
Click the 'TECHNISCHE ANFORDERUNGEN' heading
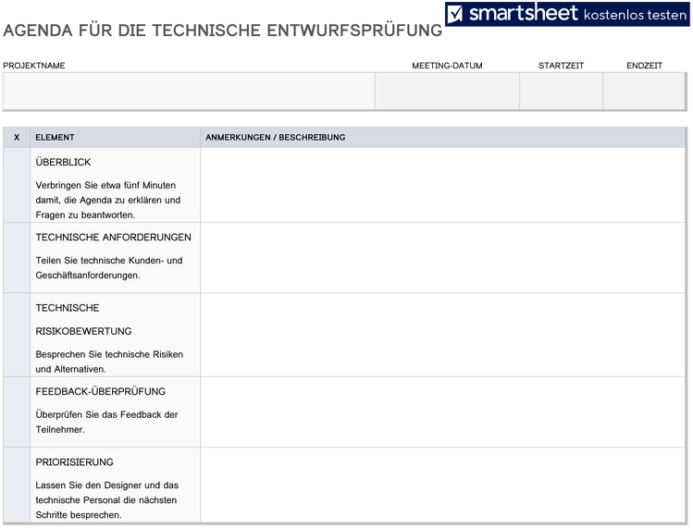point(114,238)
